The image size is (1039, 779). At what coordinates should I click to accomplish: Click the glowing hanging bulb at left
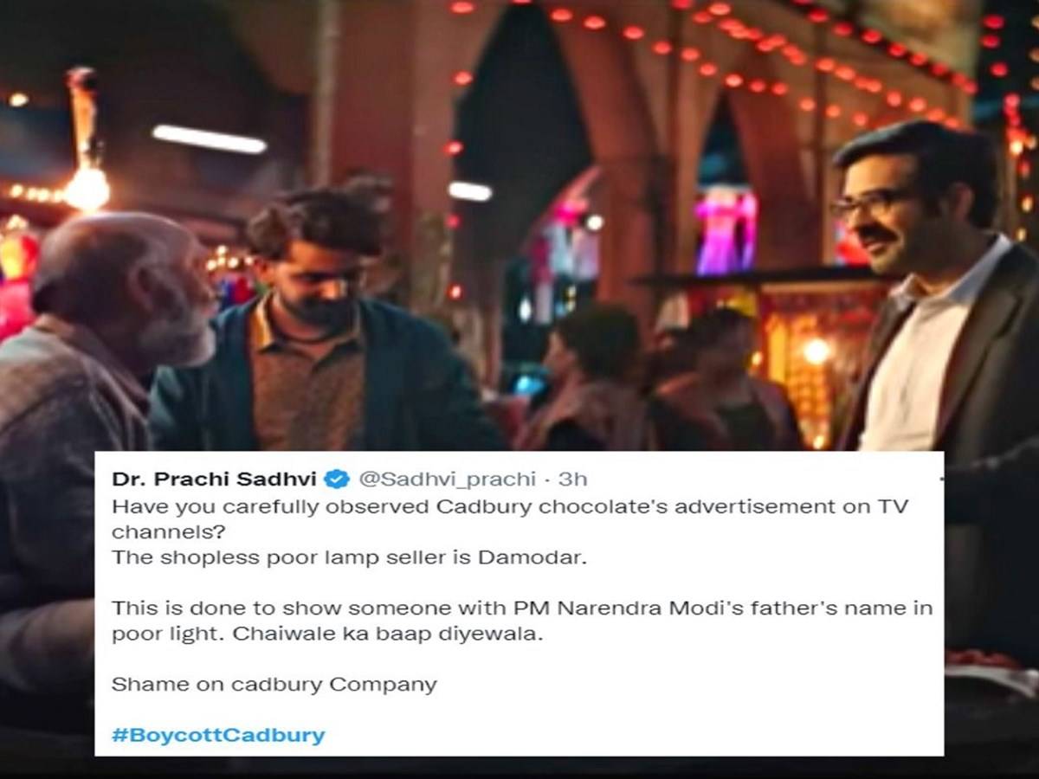click(x=88, y=186)
